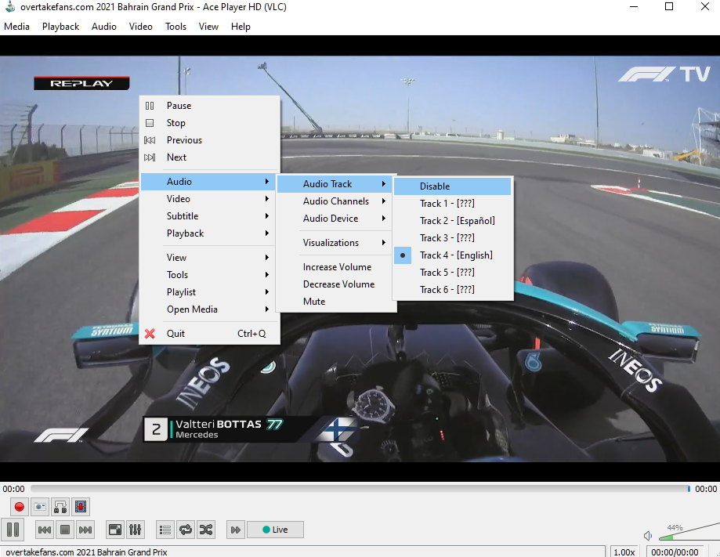Expand the Open Media submenu
Image resolution: width=720 pixels, height=557 pixels.
click(210, 309)
